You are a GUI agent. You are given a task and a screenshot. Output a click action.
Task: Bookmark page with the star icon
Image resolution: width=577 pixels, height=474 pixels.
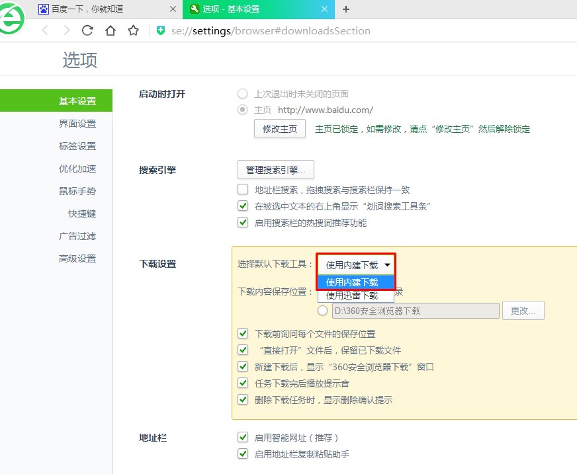pos(133,30)
